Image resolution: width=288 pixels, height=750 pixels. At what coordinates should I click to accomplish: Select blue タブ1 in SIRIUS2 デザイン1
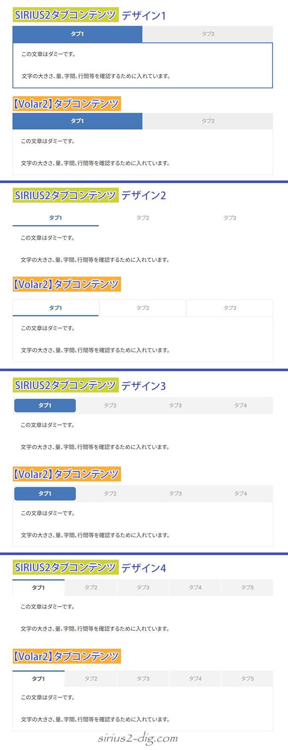tap(78, 34)
